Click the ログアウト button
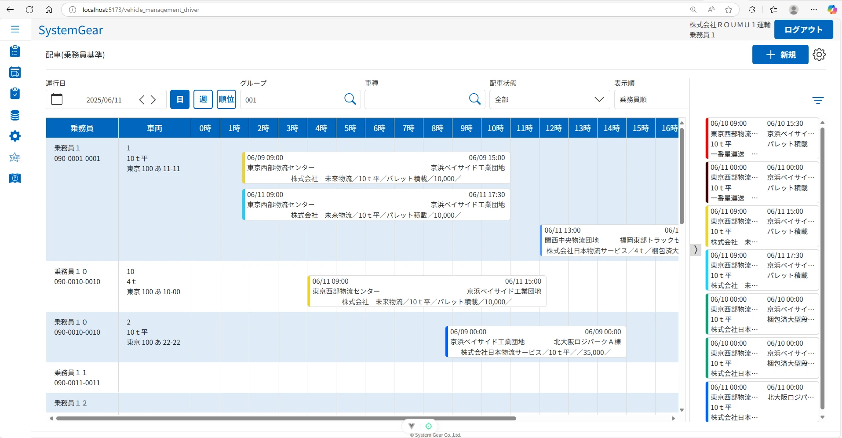The width and height of the screenshot is (842, 438). point(803,29)
